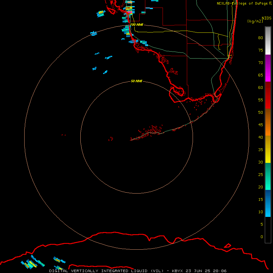
Task: Click the Key West island chain outline
Action: 146,133
